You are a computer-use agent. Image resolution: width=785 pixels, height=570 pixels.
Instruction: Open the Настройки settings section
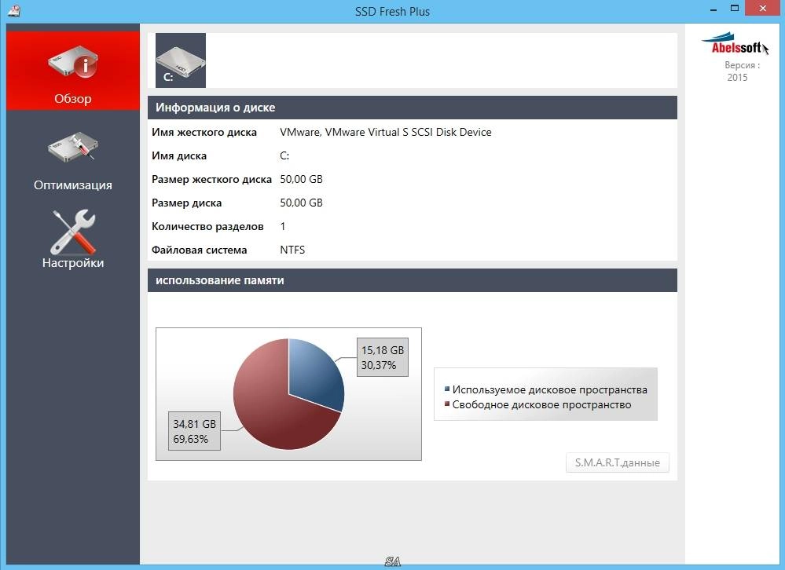point(73,239)
